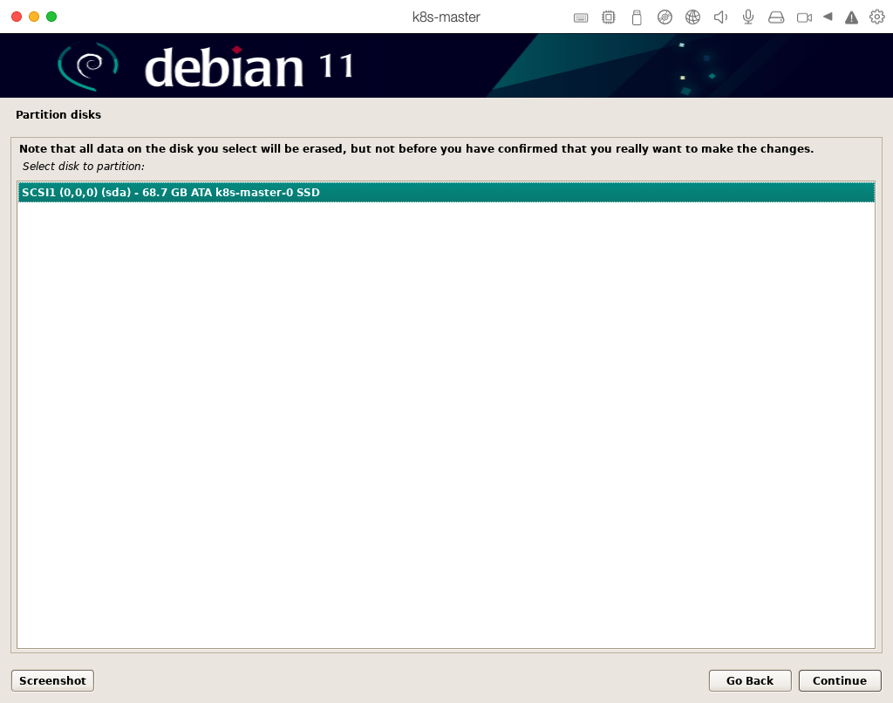Open the warning triangle alert icon
Viewport: 893px width, 703px height.
pyautogui.click(x=851, y=17)
